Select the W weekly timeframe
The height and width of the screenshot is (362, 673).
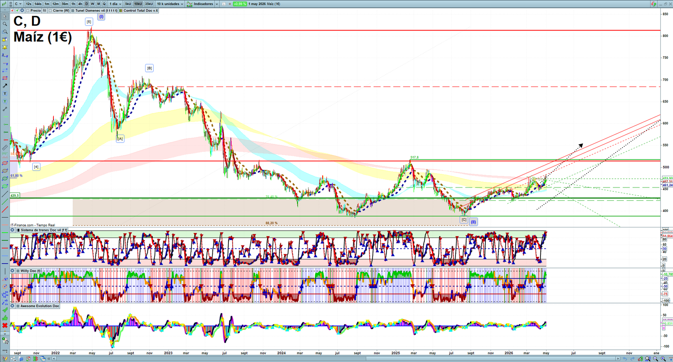pos(93,4)
